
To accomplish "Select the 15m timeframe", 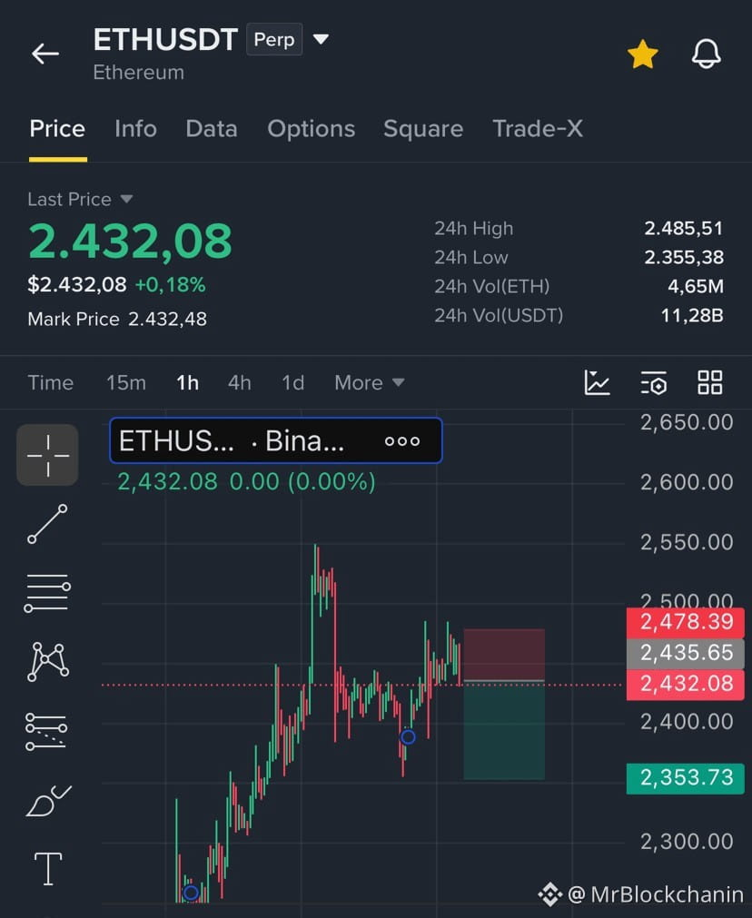I will (x=126, y=383).
